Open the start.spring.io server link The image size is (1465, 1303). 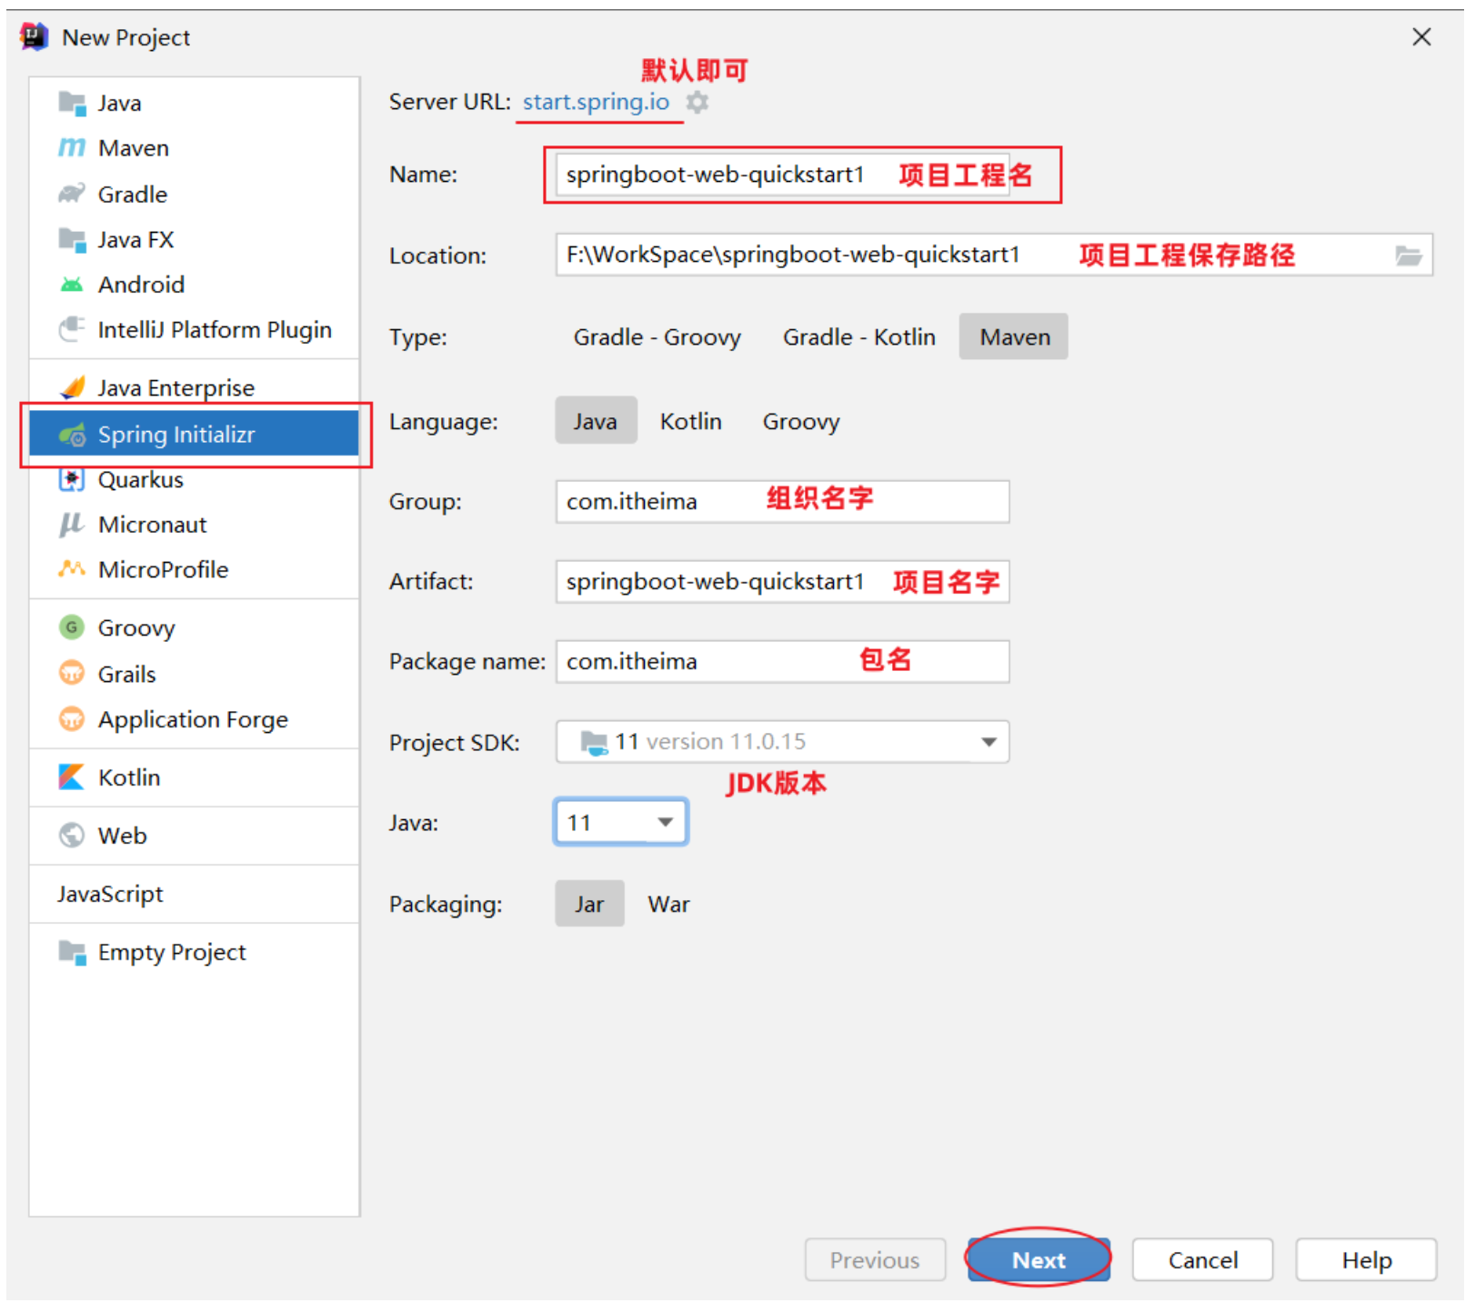click(596, 102)
